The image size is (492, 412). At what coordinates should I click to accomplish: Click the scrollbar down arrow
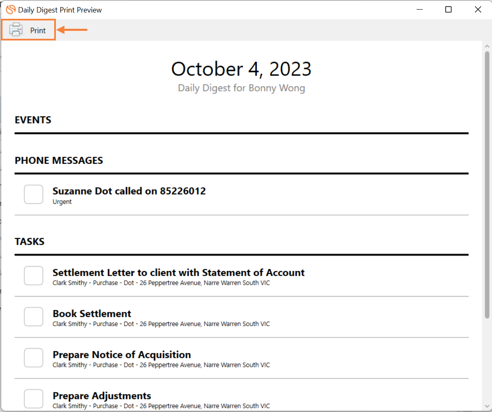click(487, 406)
